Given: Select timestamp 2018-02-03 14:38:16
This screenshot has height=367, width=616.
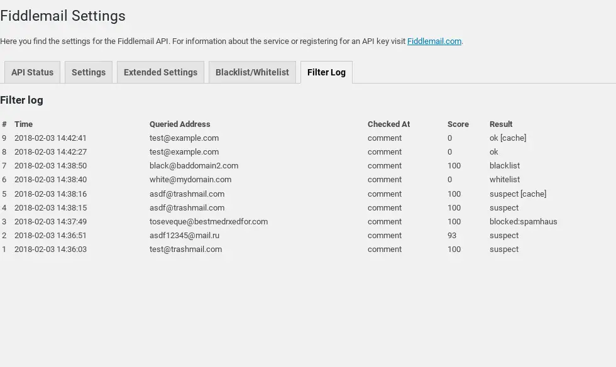Looking at the screenshot, I should click(x=50, y=194).
